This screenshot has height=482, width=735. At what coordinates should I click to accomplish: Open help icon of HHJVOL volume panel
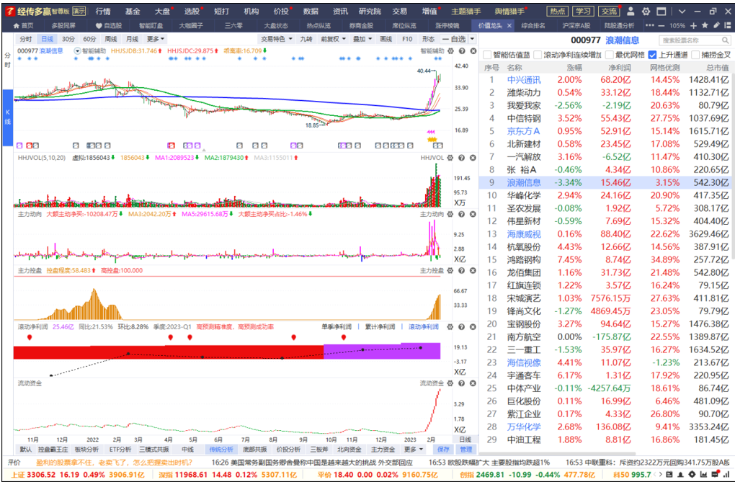click(462, 158)
